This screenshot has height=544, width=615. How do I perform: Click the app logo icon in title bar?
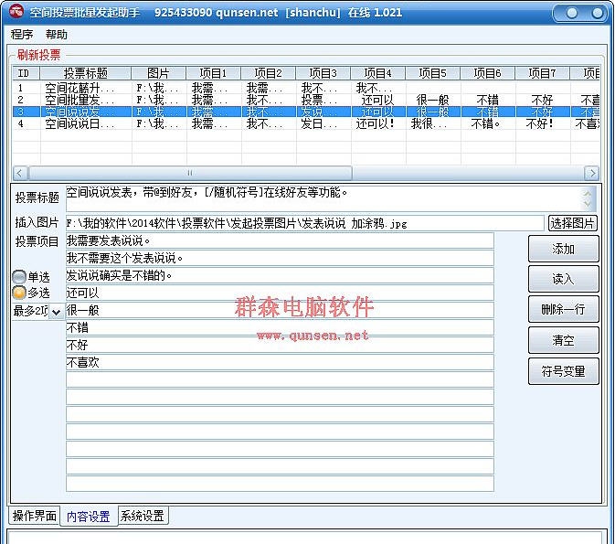(x=16, y=11)
